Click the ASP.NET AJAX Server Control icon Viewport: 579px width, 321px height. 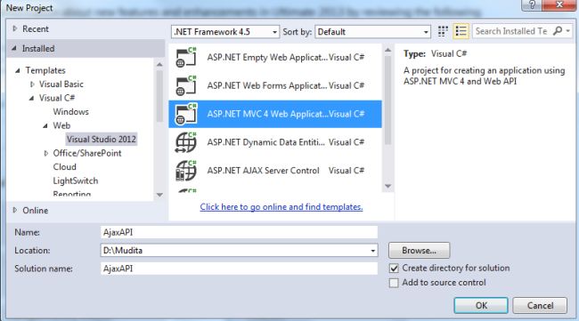[186, 171]
